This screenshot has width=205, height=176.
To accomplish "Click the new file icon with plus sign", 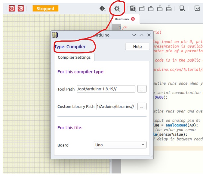I will (142, 8).
